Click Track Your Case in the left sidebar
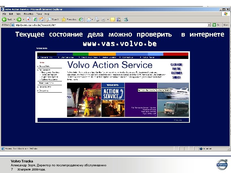Viewport: 231px width, 173px height. pyautogui.click(x=47, y=83)
